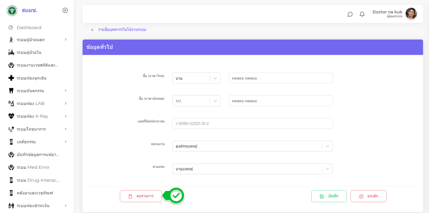This screenshot has width=429, height=213.
Task: Click the back arrow to personnel list
Action: click(93, 30)
